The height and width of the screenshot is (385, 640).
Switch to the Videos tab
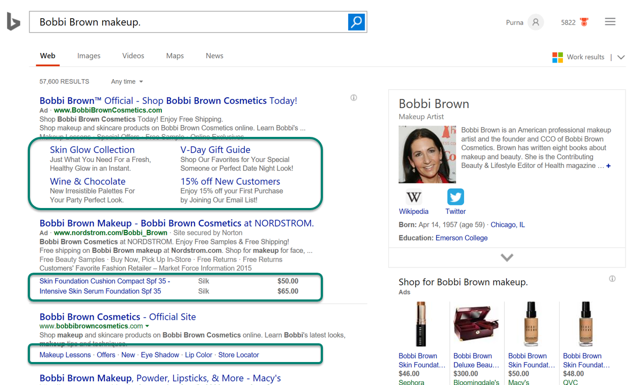pyautogui.click(x=133, y=56)
